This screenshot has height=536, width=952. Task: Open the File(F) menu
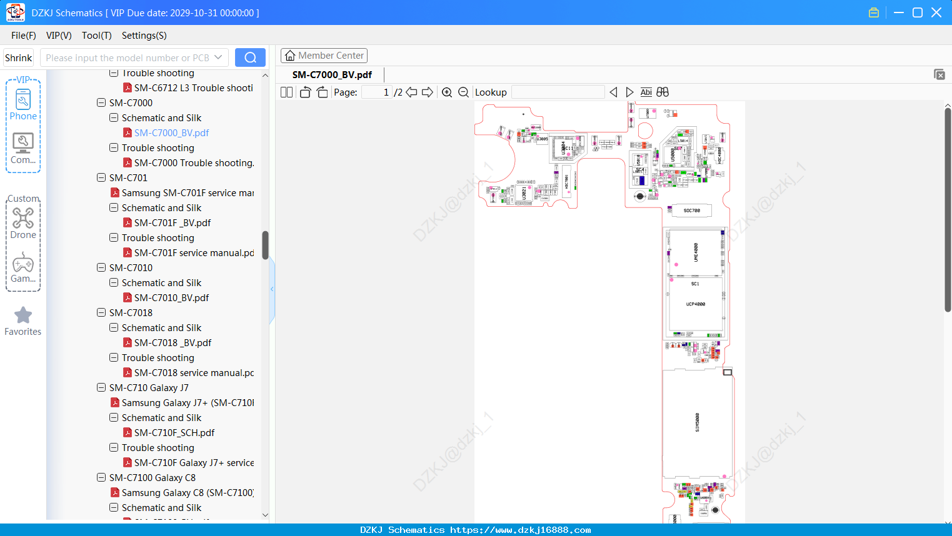pyautogui.click(x=24, y=36)
